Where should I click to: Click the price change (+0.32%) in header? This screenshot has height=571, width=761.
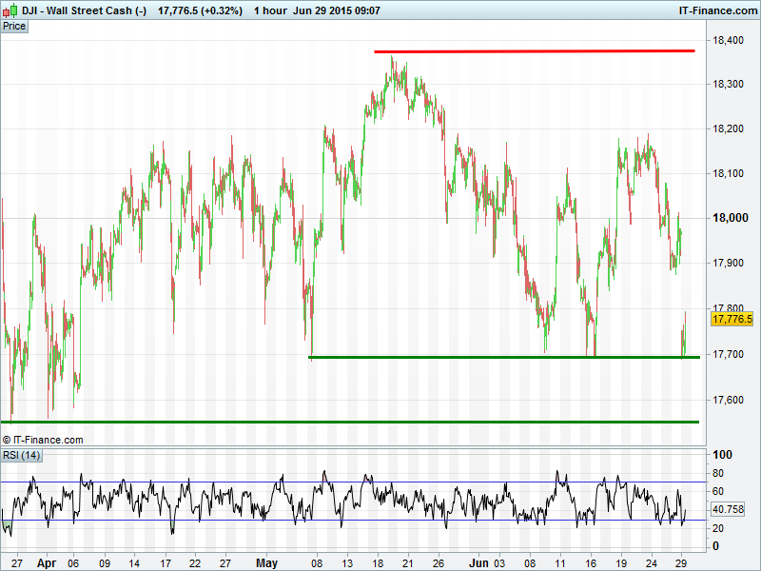[x=200, y=10]
